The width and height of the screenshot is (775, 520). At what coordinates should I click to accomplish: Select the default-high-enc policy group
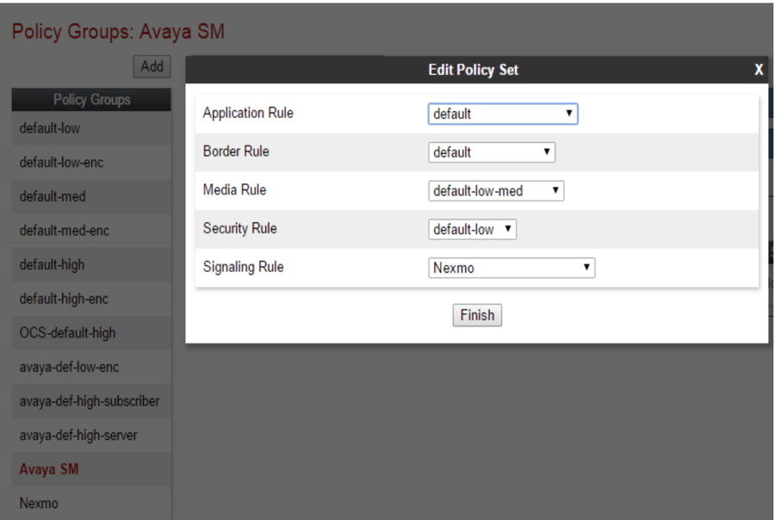91,299
